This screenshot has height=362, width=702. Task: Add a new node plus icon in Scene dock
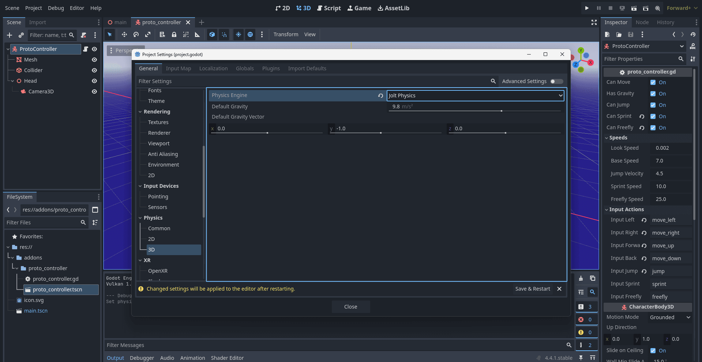[x=10, y=35]
